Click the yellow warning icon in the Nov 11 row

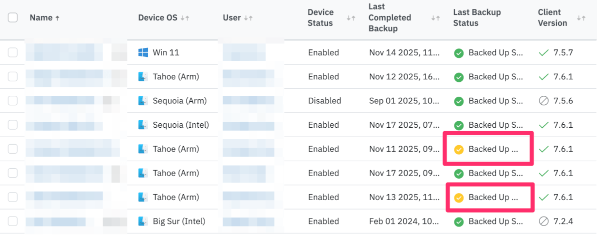click(x=458, y=149)
